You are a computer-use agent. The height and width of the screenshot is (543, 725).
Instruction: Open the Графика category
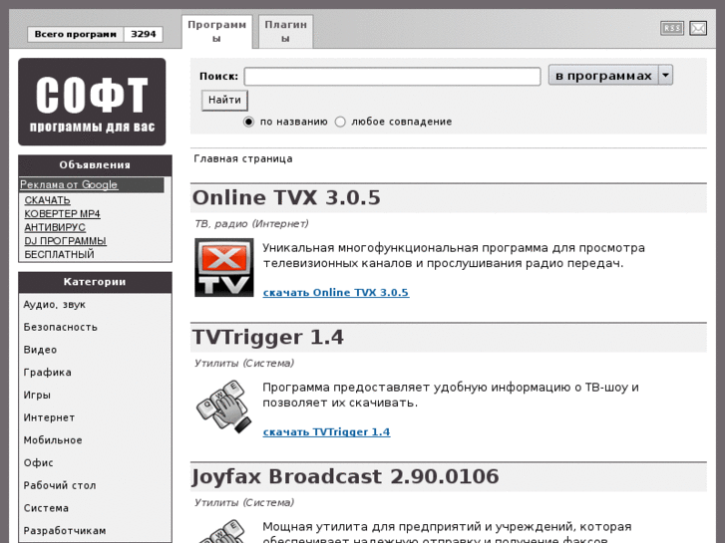click(x=48, y=373)
